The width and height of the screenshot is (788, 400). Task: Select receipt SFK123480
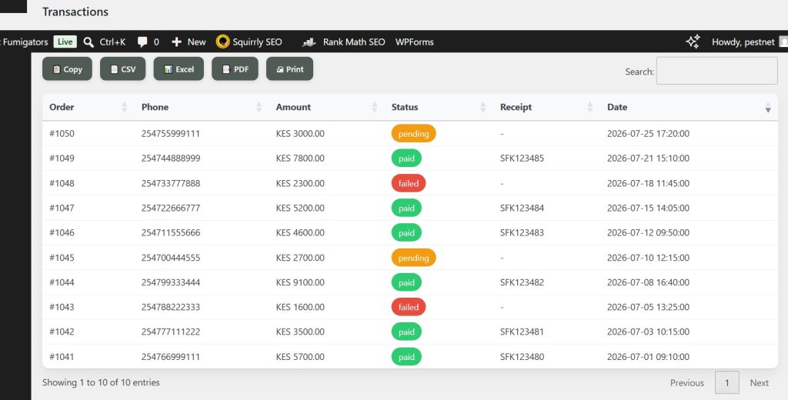[x=522, y=357]
